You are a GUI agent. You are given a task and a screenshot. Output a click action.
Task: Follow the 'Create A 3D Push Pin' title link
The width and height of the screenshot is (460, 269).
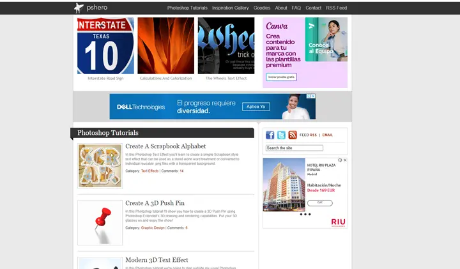point(156,203)
